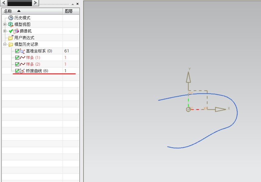
Task: Click layer value 1 of 桥接曲线
Action: pyautogui.click(x=66, y=71)
